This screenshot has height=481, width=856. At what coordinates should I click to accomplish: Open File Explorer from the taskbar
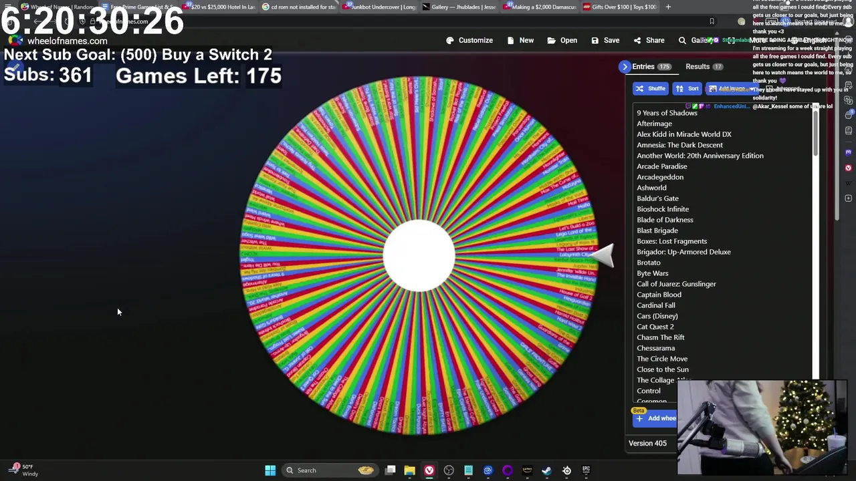tap(410, 470)
